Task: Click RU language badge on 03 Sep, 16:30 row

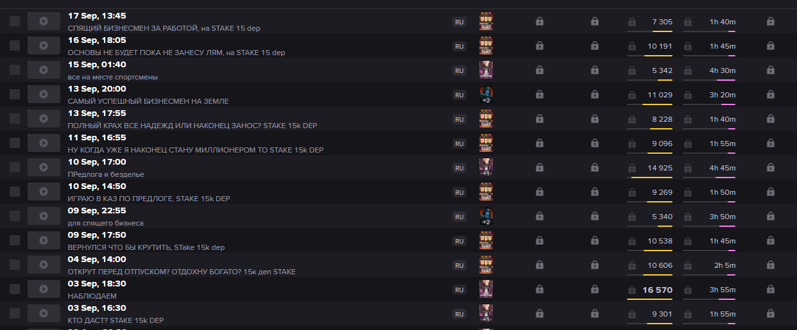Action: (x=459, y=314)
